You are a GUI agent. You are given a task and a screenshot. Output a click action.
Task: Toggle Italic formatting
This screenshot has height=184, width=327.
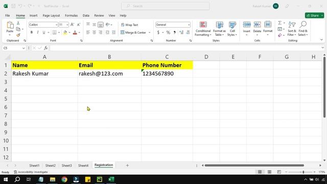point(38,32)
